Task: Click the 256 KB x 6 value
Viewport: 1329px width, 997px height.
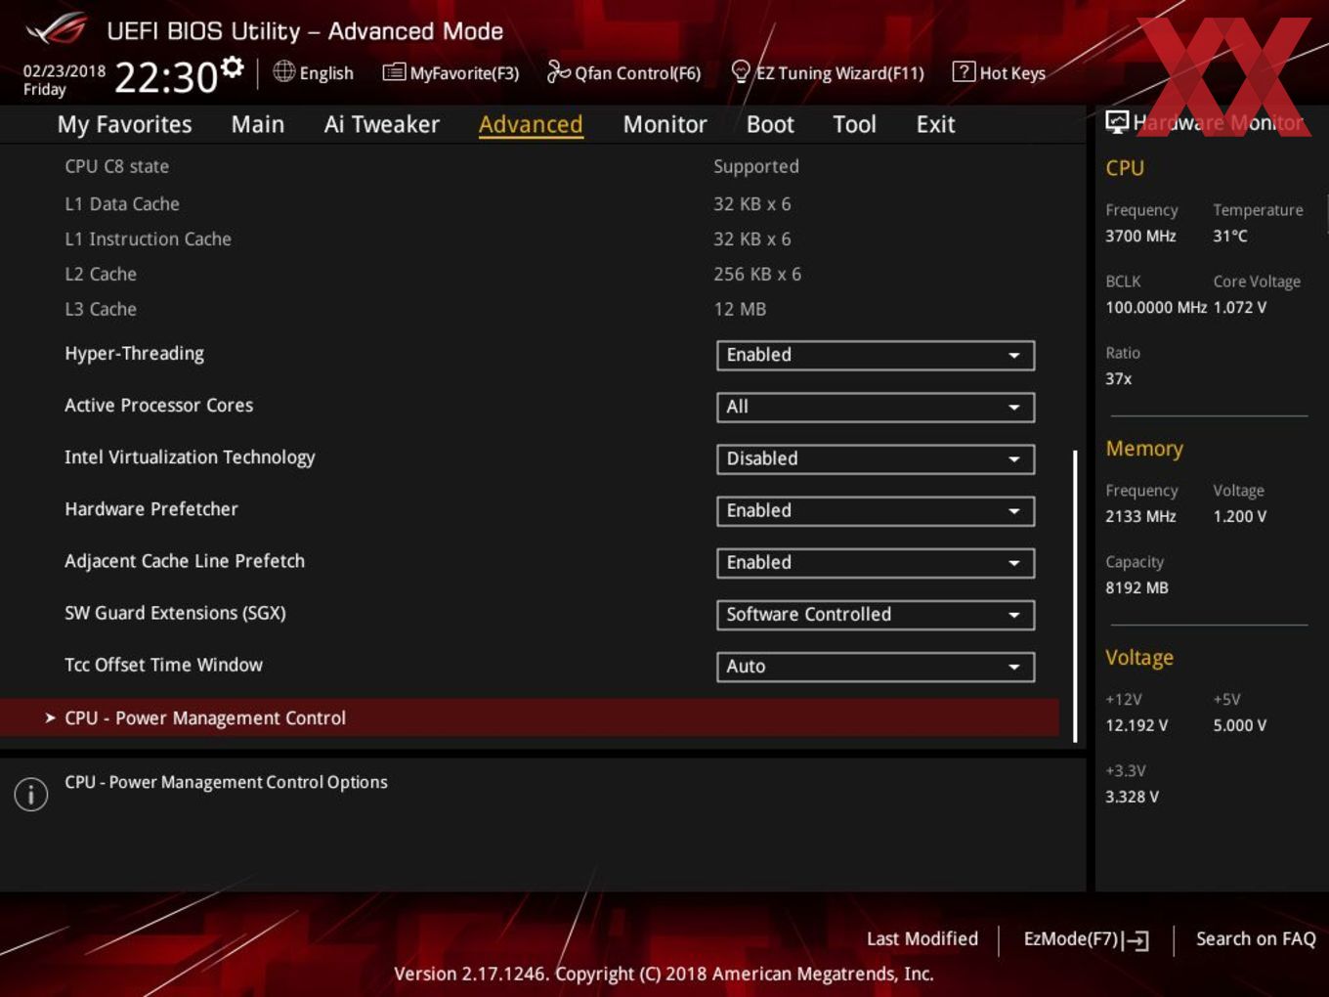Action: (757, 274)
